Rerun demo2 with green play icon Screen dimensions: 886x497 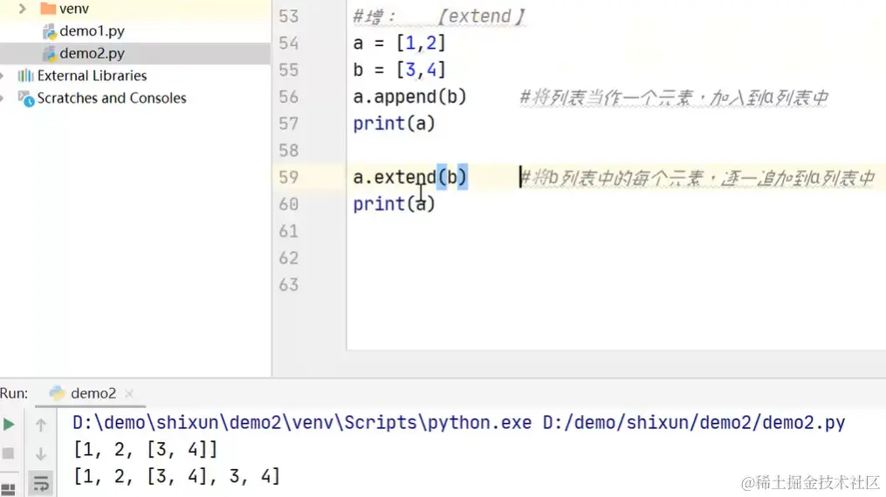tap(9, 425)
